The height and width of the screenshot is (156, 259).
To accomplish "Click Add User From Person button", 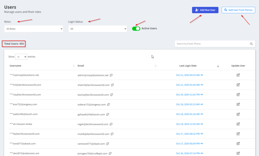I will point(238,10).
